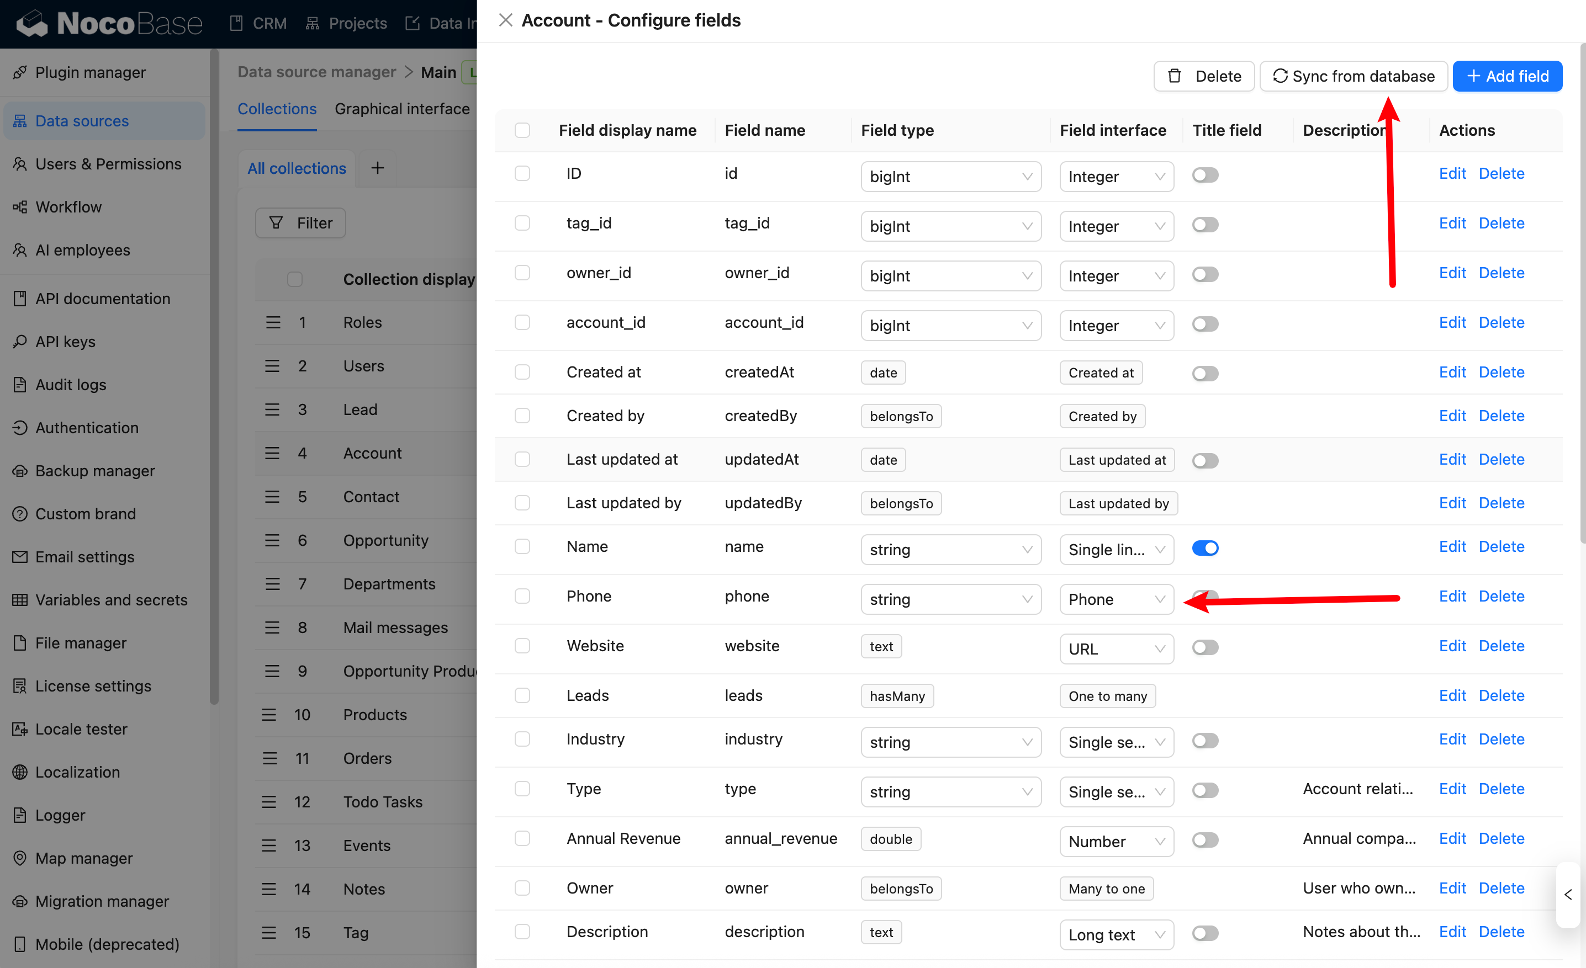
Task: Click the Map manager pin icon
Action: pos(20,858)
